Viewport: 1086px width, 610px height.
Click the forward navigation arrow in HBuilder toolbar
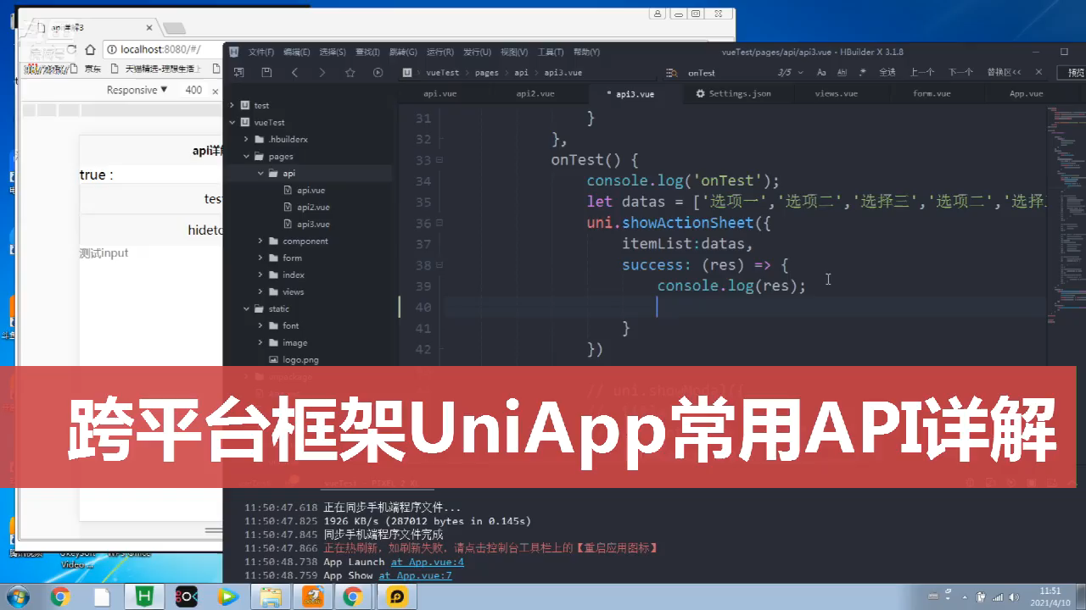(322, 73)
